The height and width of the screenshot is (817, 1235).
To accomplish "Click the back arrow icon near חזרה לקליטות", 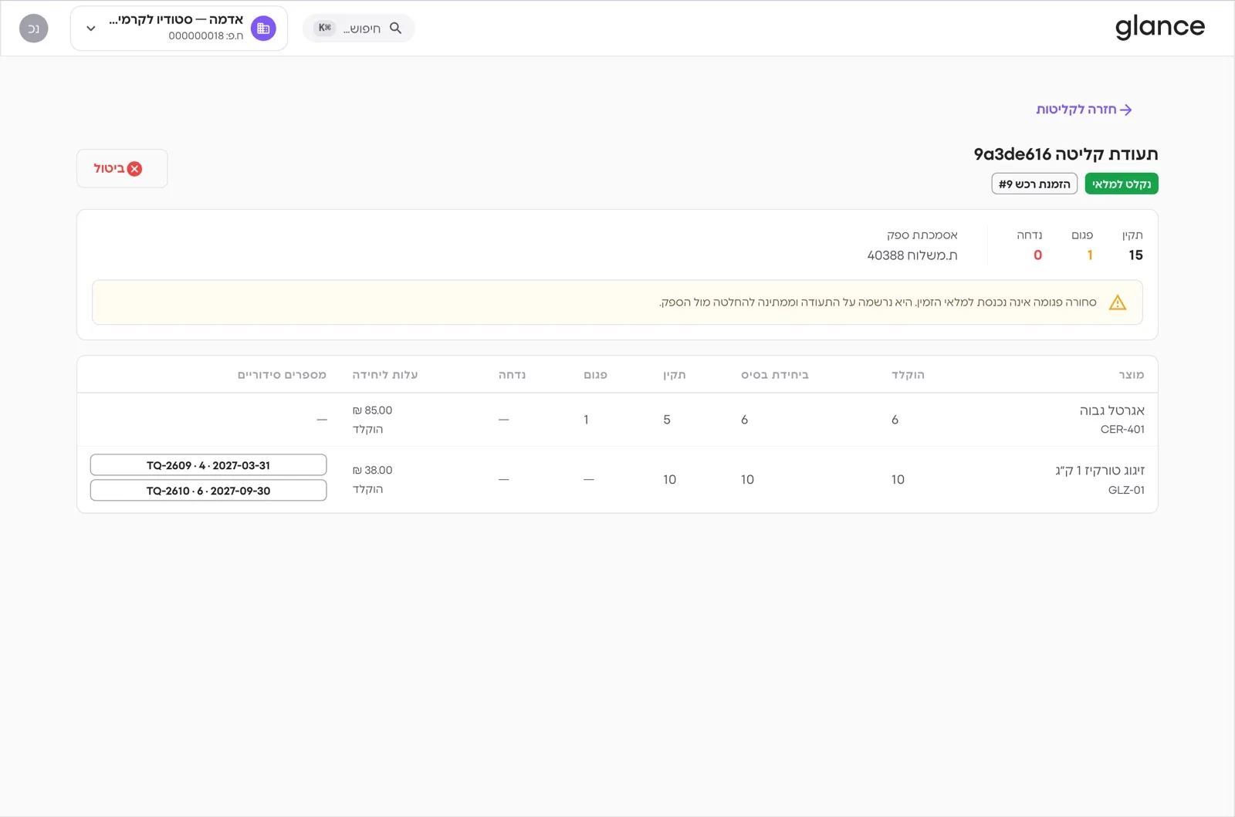I will point(1126,110).
